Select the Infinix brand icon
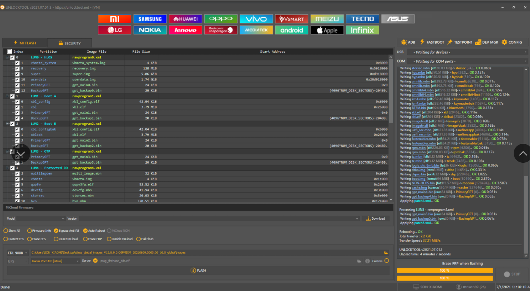This screenshot has height=291, width=530. click(363, 30)
